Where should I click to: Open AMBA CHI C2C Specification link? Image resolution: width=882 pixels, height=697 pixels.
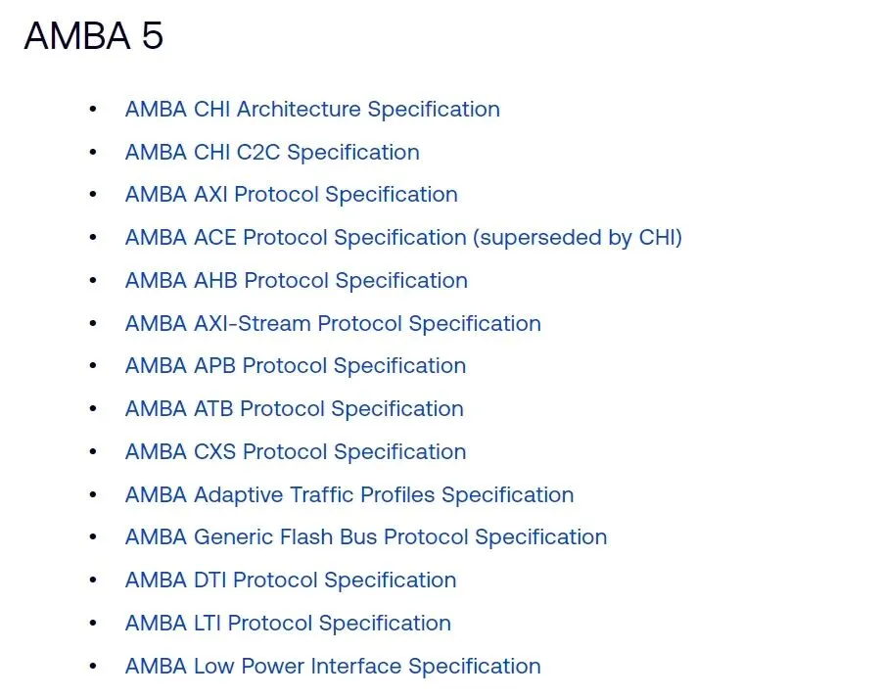(272, 153)
